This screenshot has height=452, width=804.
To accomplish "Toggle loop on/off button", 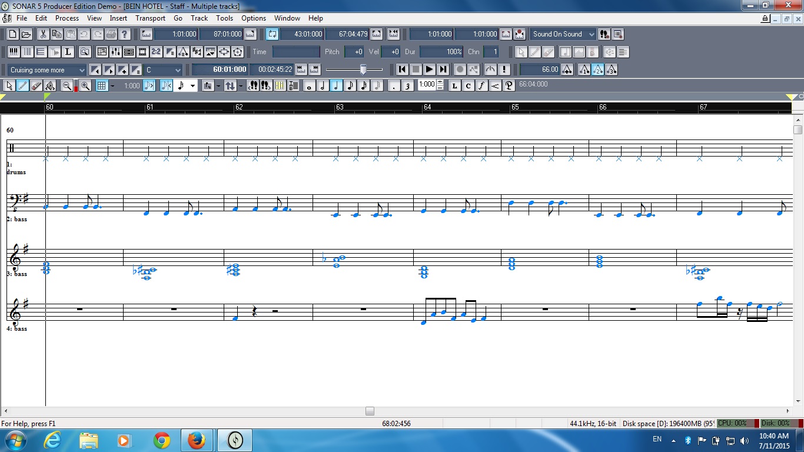I will 272,34.
